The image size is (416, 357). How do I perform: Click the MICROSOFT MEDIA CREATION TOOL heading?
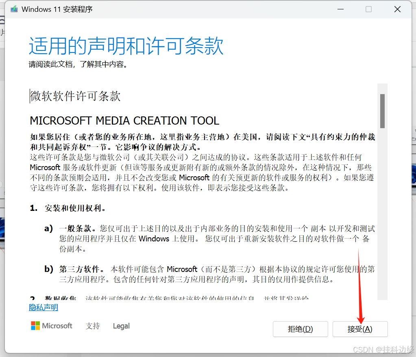click(124, 121)
